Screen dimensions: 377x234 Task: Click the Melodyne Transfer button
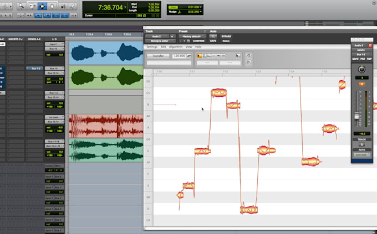click(x=158, y=56)
